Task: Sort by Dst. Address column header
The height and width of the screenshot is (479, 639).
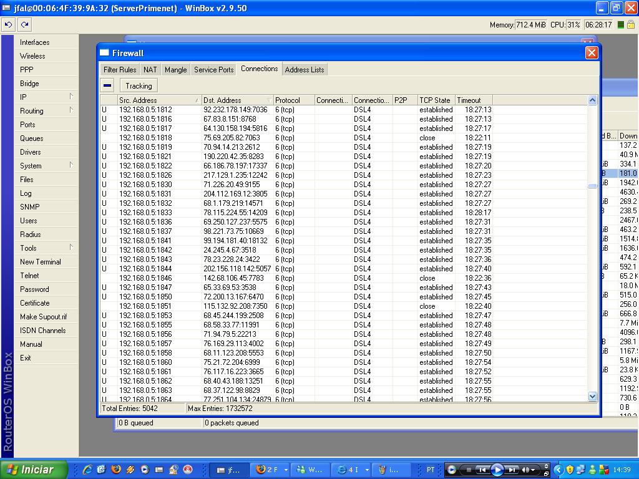Action: (x=238, y=100)
